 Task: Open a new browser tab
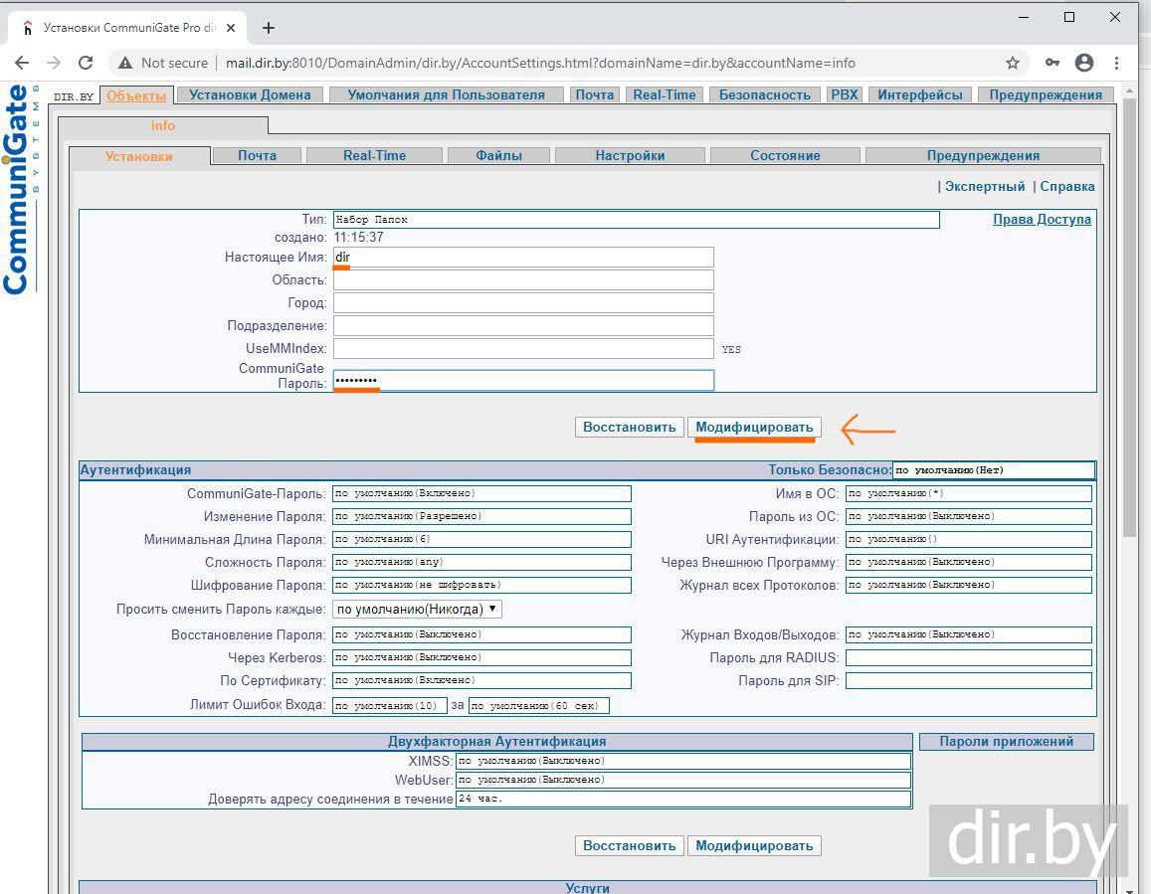pos(268,28)
